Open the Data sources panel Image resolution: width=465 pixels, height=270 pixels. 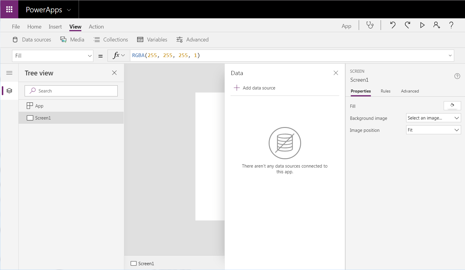[31, 39]
